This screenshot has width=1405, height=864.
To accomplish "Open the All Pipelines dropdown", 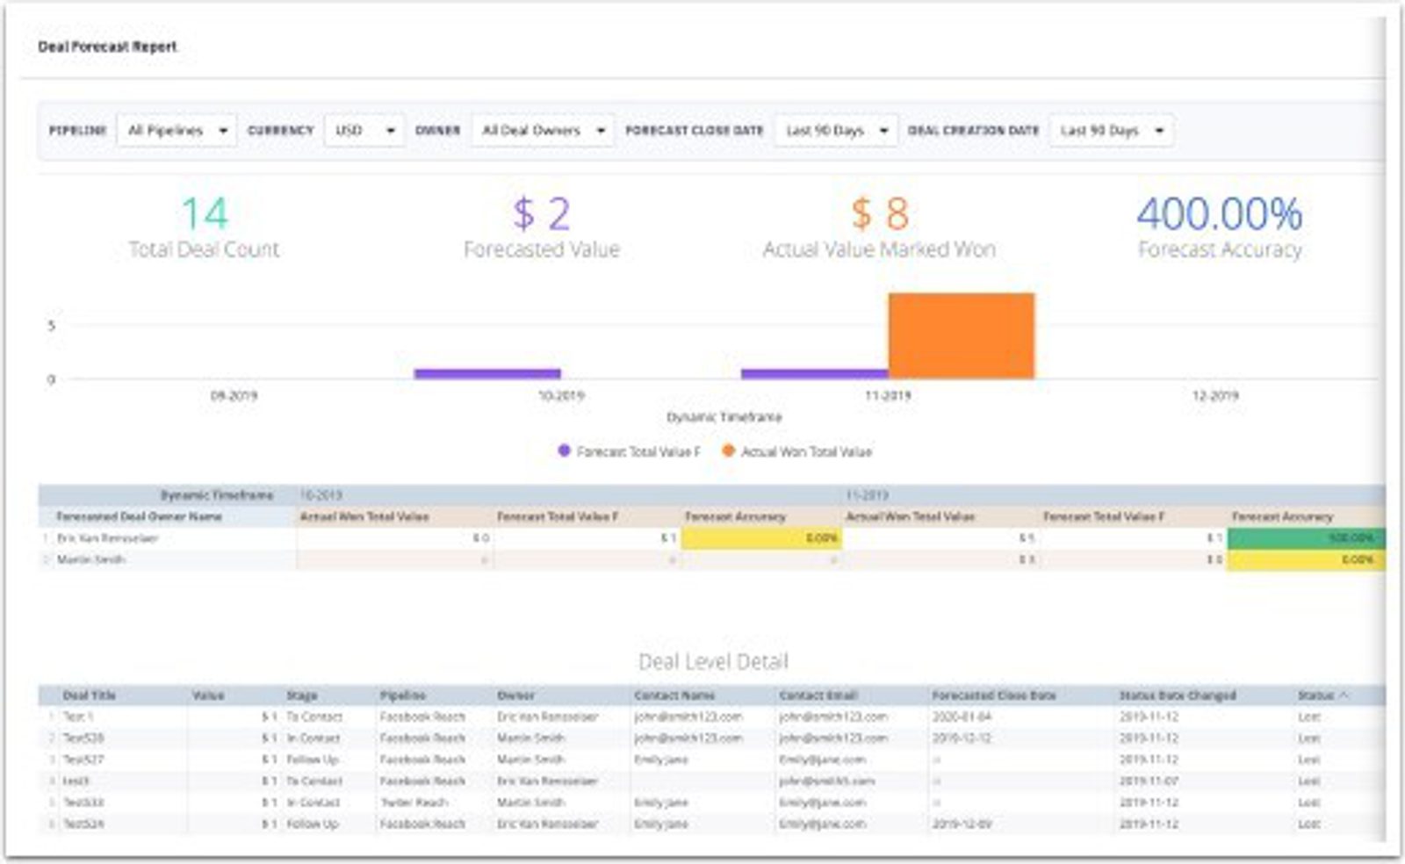I will point(177,131).
